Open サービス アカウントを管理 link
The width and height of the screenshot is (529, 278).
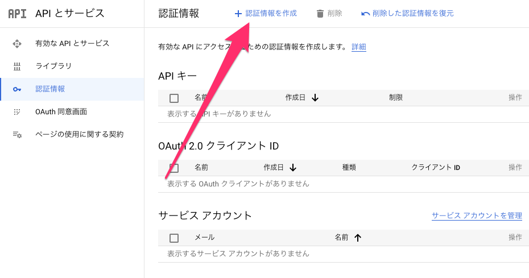[477, 215]
